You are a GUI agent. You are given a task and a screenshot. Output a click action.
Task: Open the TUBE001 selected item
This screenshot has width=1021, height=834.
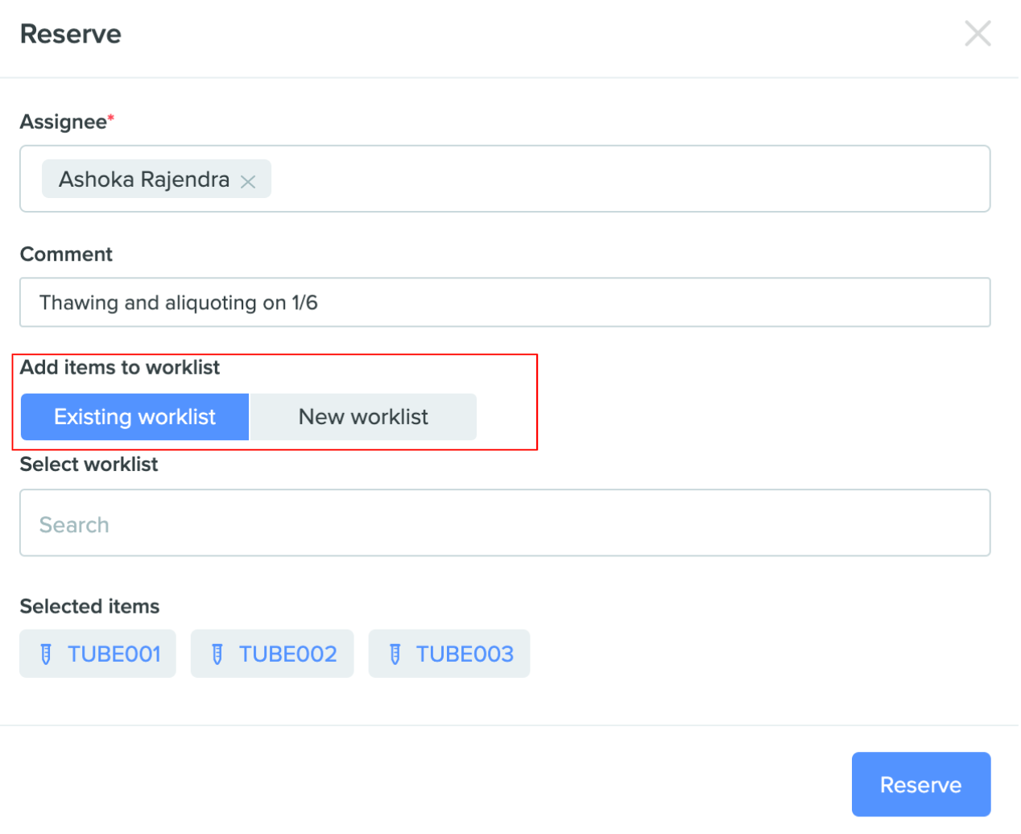tap(97, 654)
